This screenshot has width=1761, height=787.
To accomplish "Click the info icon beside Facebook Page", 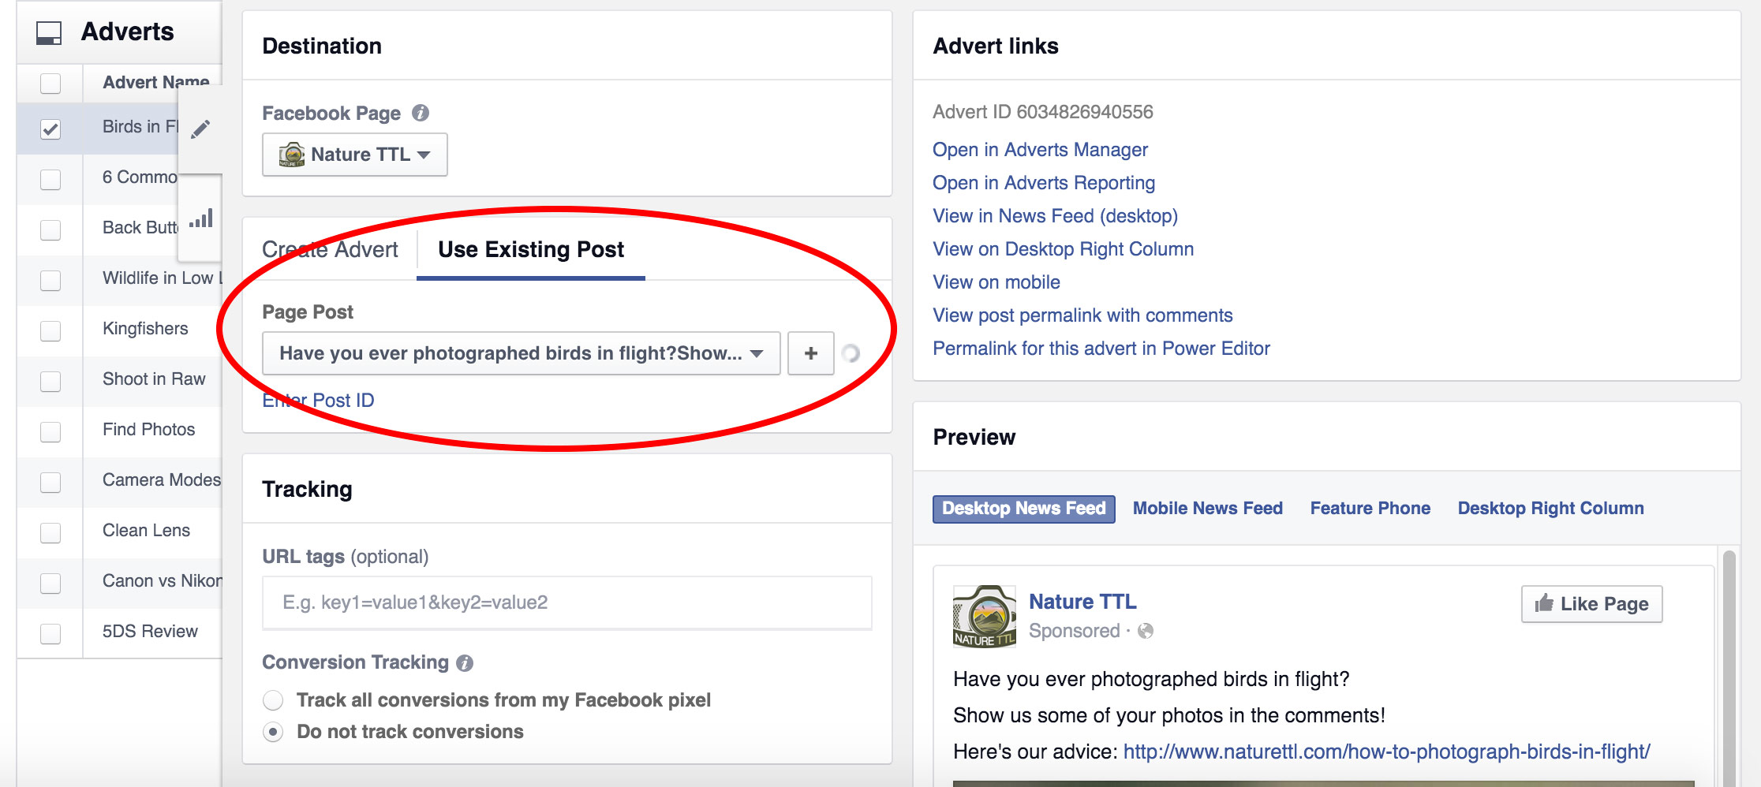I will click(x=422, y=113).
